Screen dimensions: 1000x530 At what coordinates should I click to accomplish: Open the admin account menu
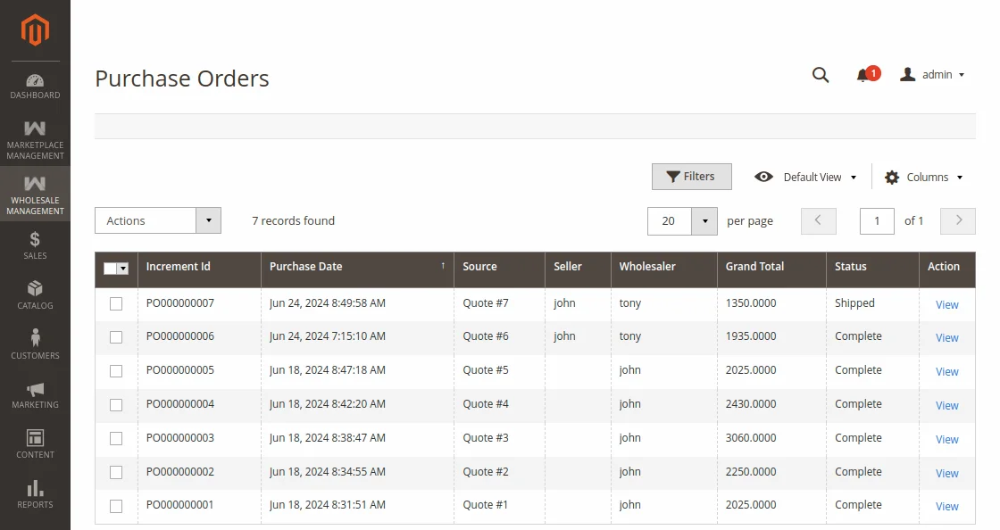(x=931, y=75)
